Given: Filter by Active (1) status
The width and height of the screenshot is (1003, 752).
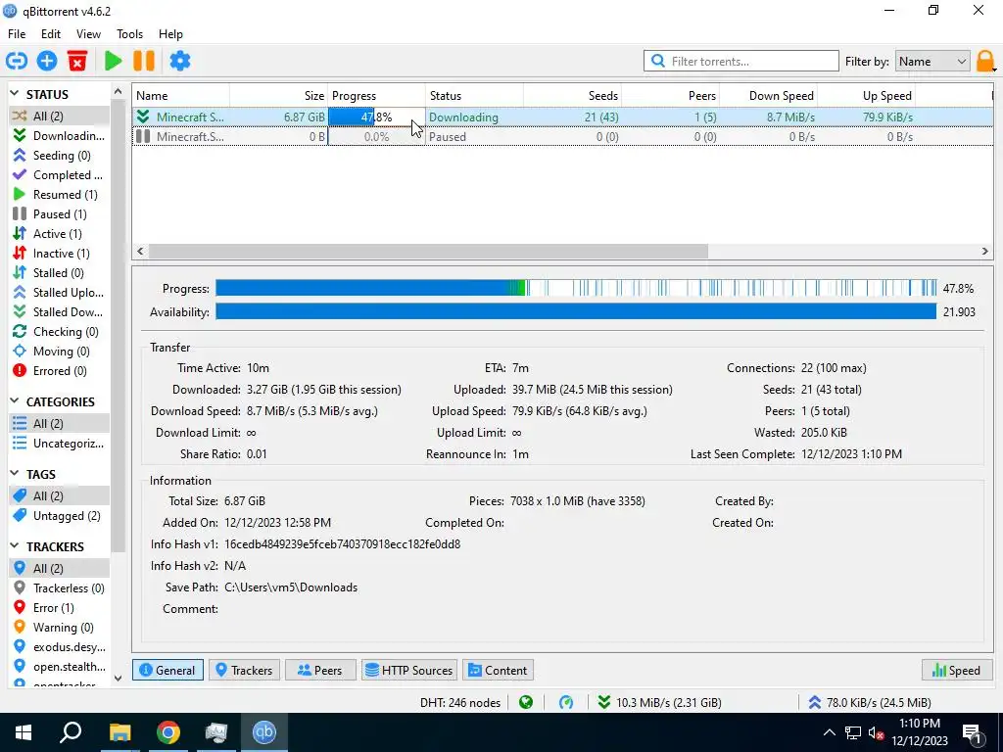Looking at the screenshot, I should [x=59, y=233].
